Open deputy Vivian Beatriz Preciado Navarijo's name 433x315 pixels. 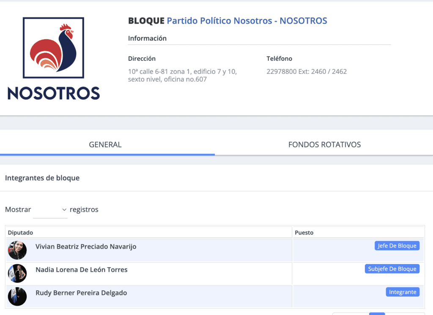(x=86, y=247)
